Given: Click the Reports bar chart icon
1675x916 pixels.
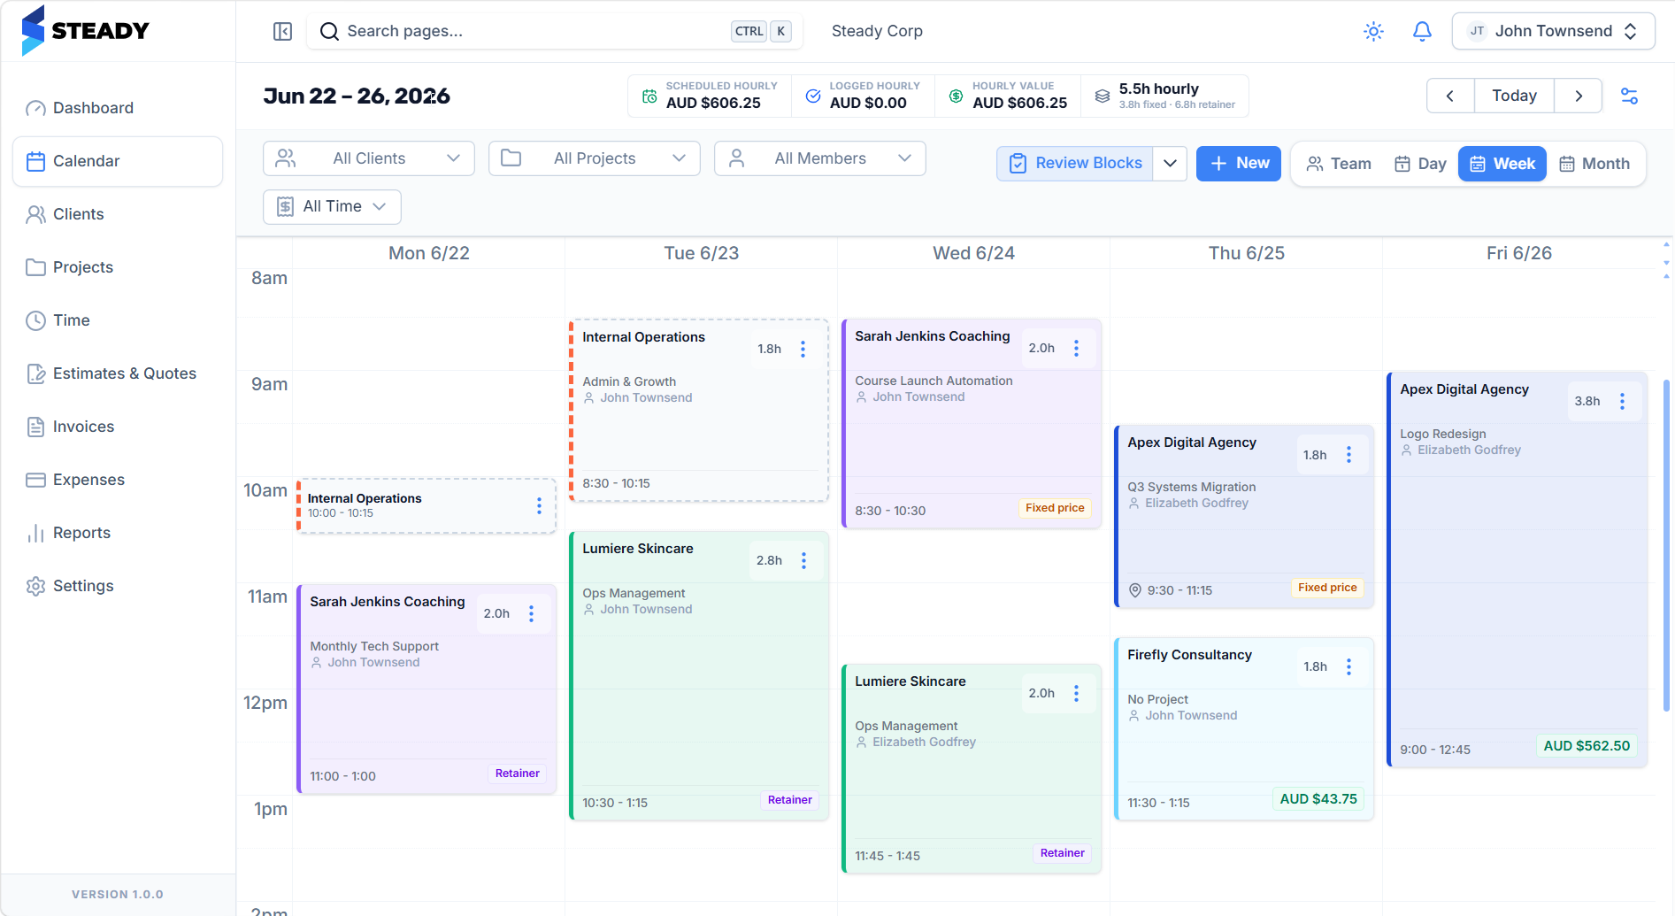Looking at the screenshot, I should [x=35, y=533].
